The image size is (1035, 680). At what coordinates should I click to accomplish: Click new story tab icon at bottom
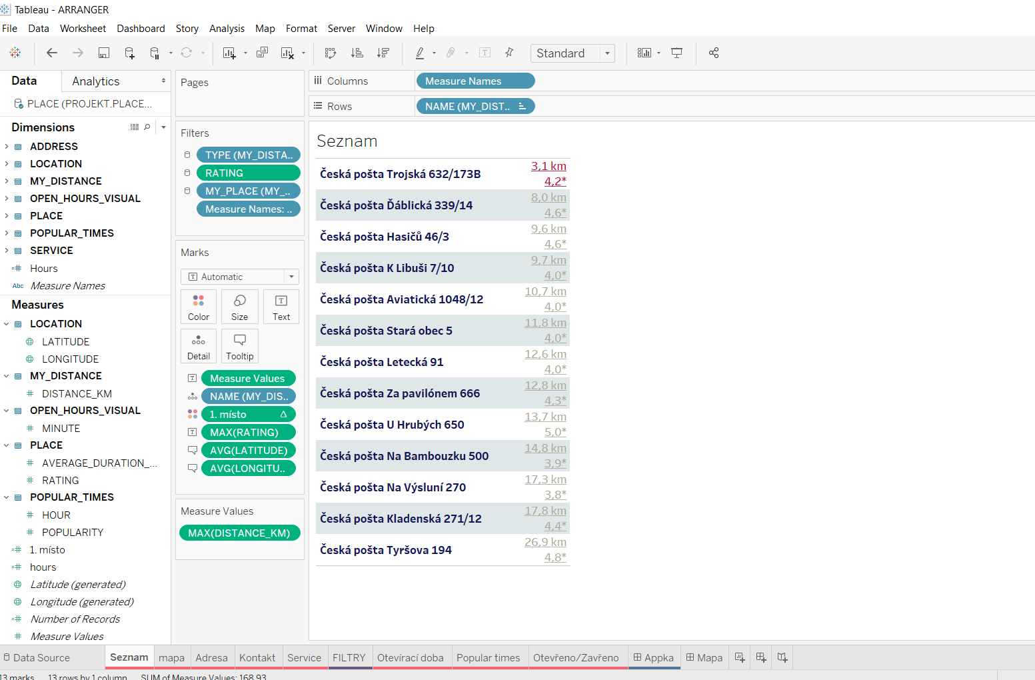[x=782, y=657]
